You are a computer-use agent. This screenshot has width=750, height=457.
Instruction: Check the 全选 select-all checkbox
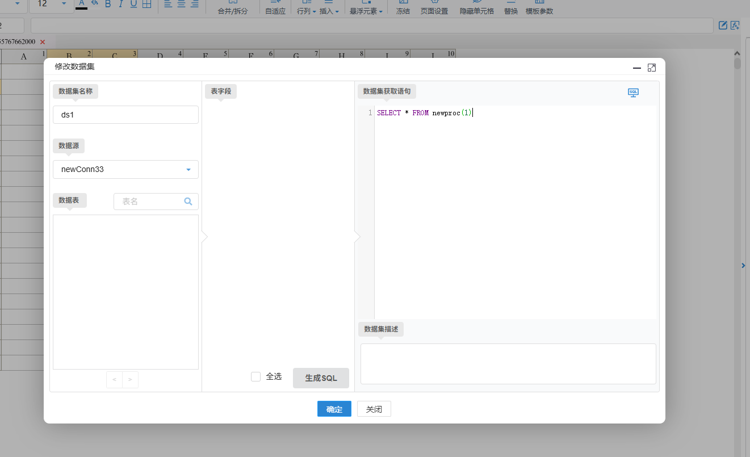pos(256,376)
